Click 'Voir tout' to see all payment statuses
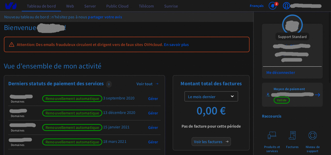Viewport: 331px width, 155px height. (x=144, y=84)
